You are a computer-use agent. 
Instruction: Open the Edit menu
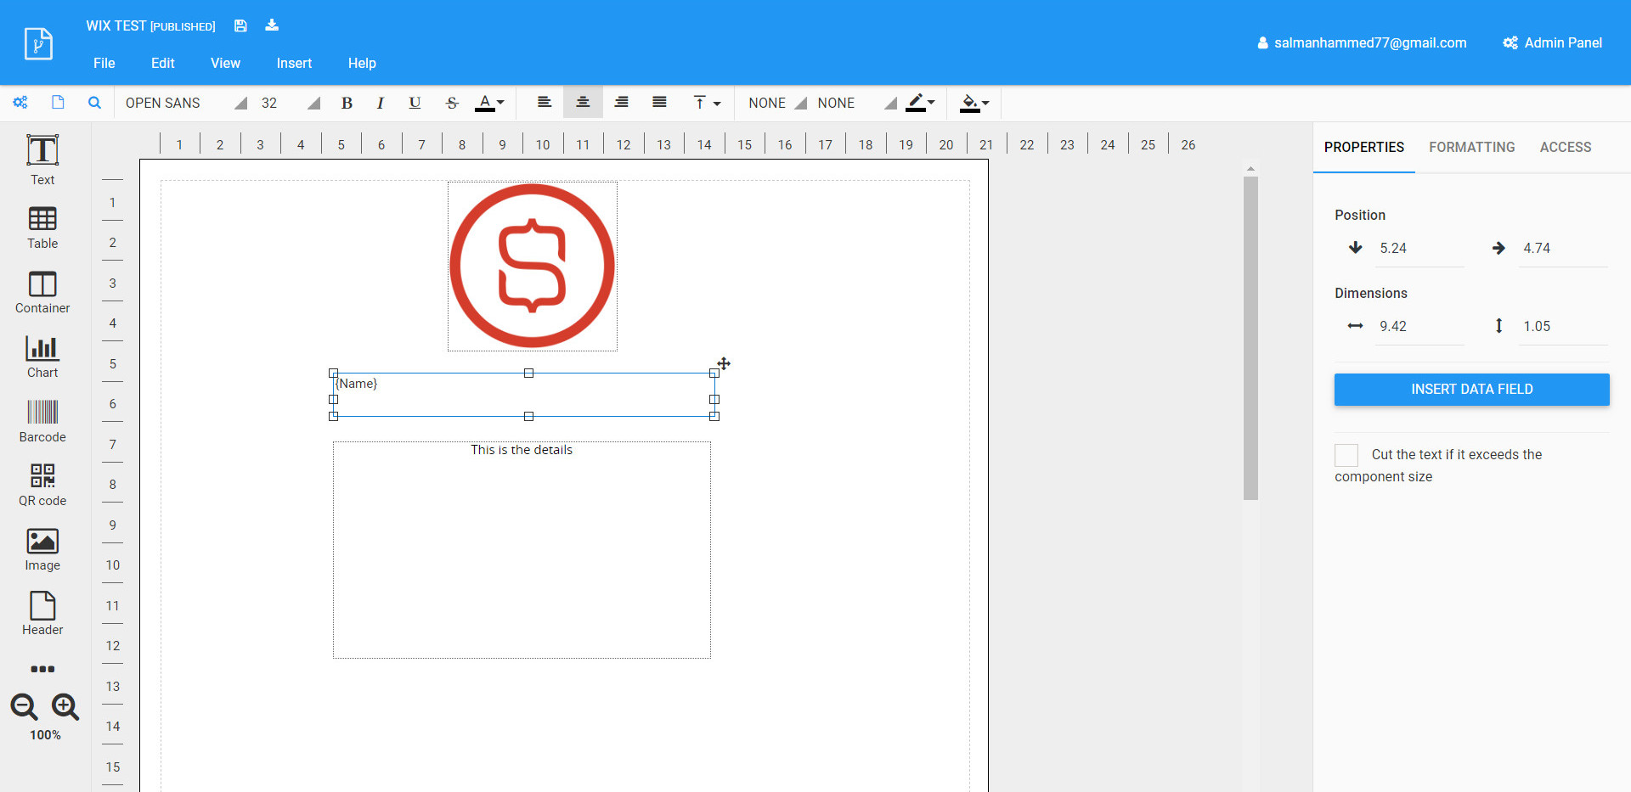[162, 63]
